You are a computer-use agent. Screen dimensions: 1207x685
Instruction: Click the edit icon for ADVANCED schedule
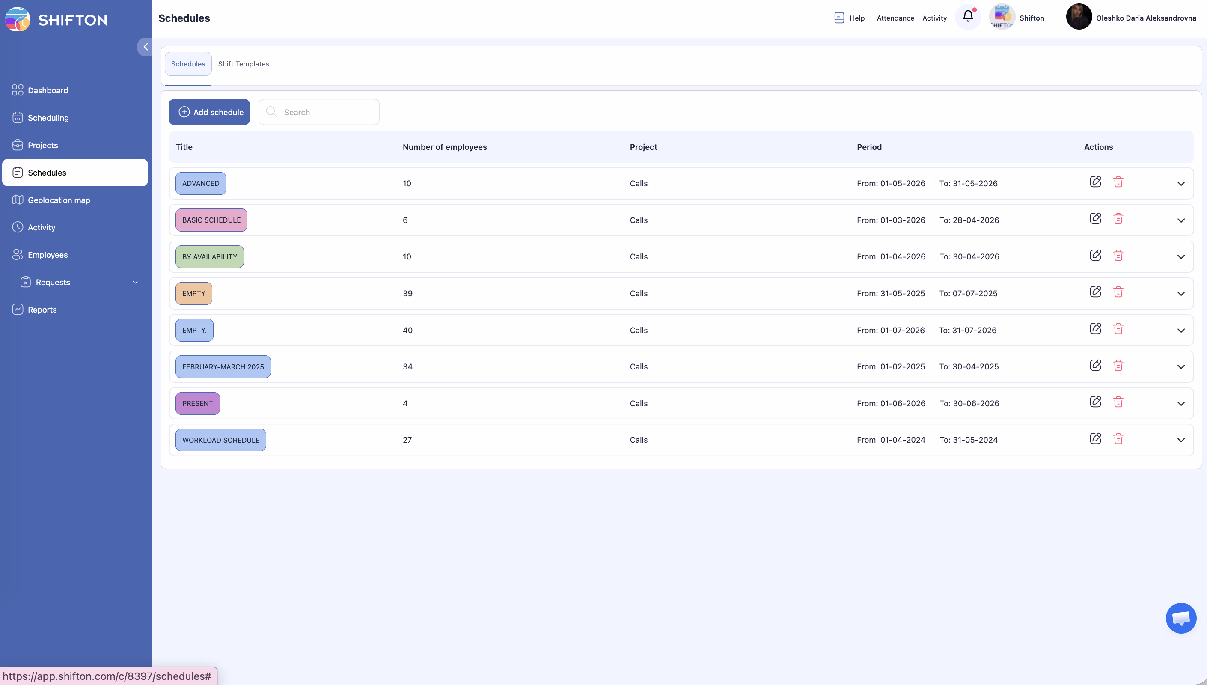point(1095,182)
